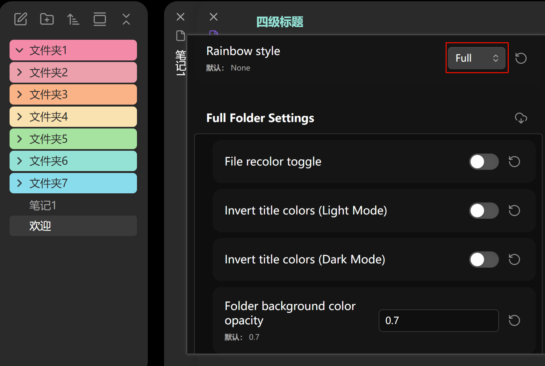Click the auto-reveal current file icon
The height and width of the screenshot is (366, 545).
tap(100, 19)
